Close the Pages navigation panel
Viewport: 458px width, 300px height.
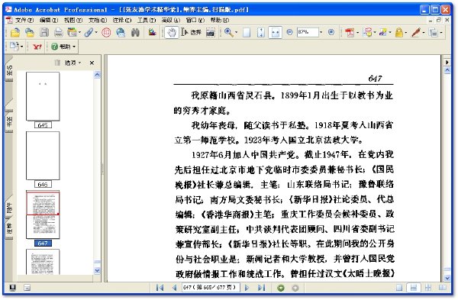(x=92, y=63)
